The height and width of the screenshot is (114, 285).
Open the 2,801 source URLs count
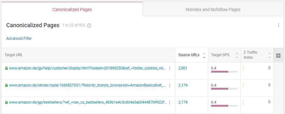pos(183,68)
